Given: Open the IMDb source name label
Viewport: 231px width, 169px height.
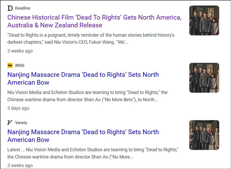Looking at the screenshot, I should coord(20,65).
